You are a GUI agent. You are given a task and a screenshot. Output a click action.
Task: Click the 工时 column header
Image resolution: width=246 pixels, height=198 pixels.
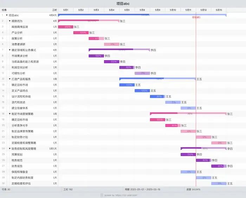point(54,10)
